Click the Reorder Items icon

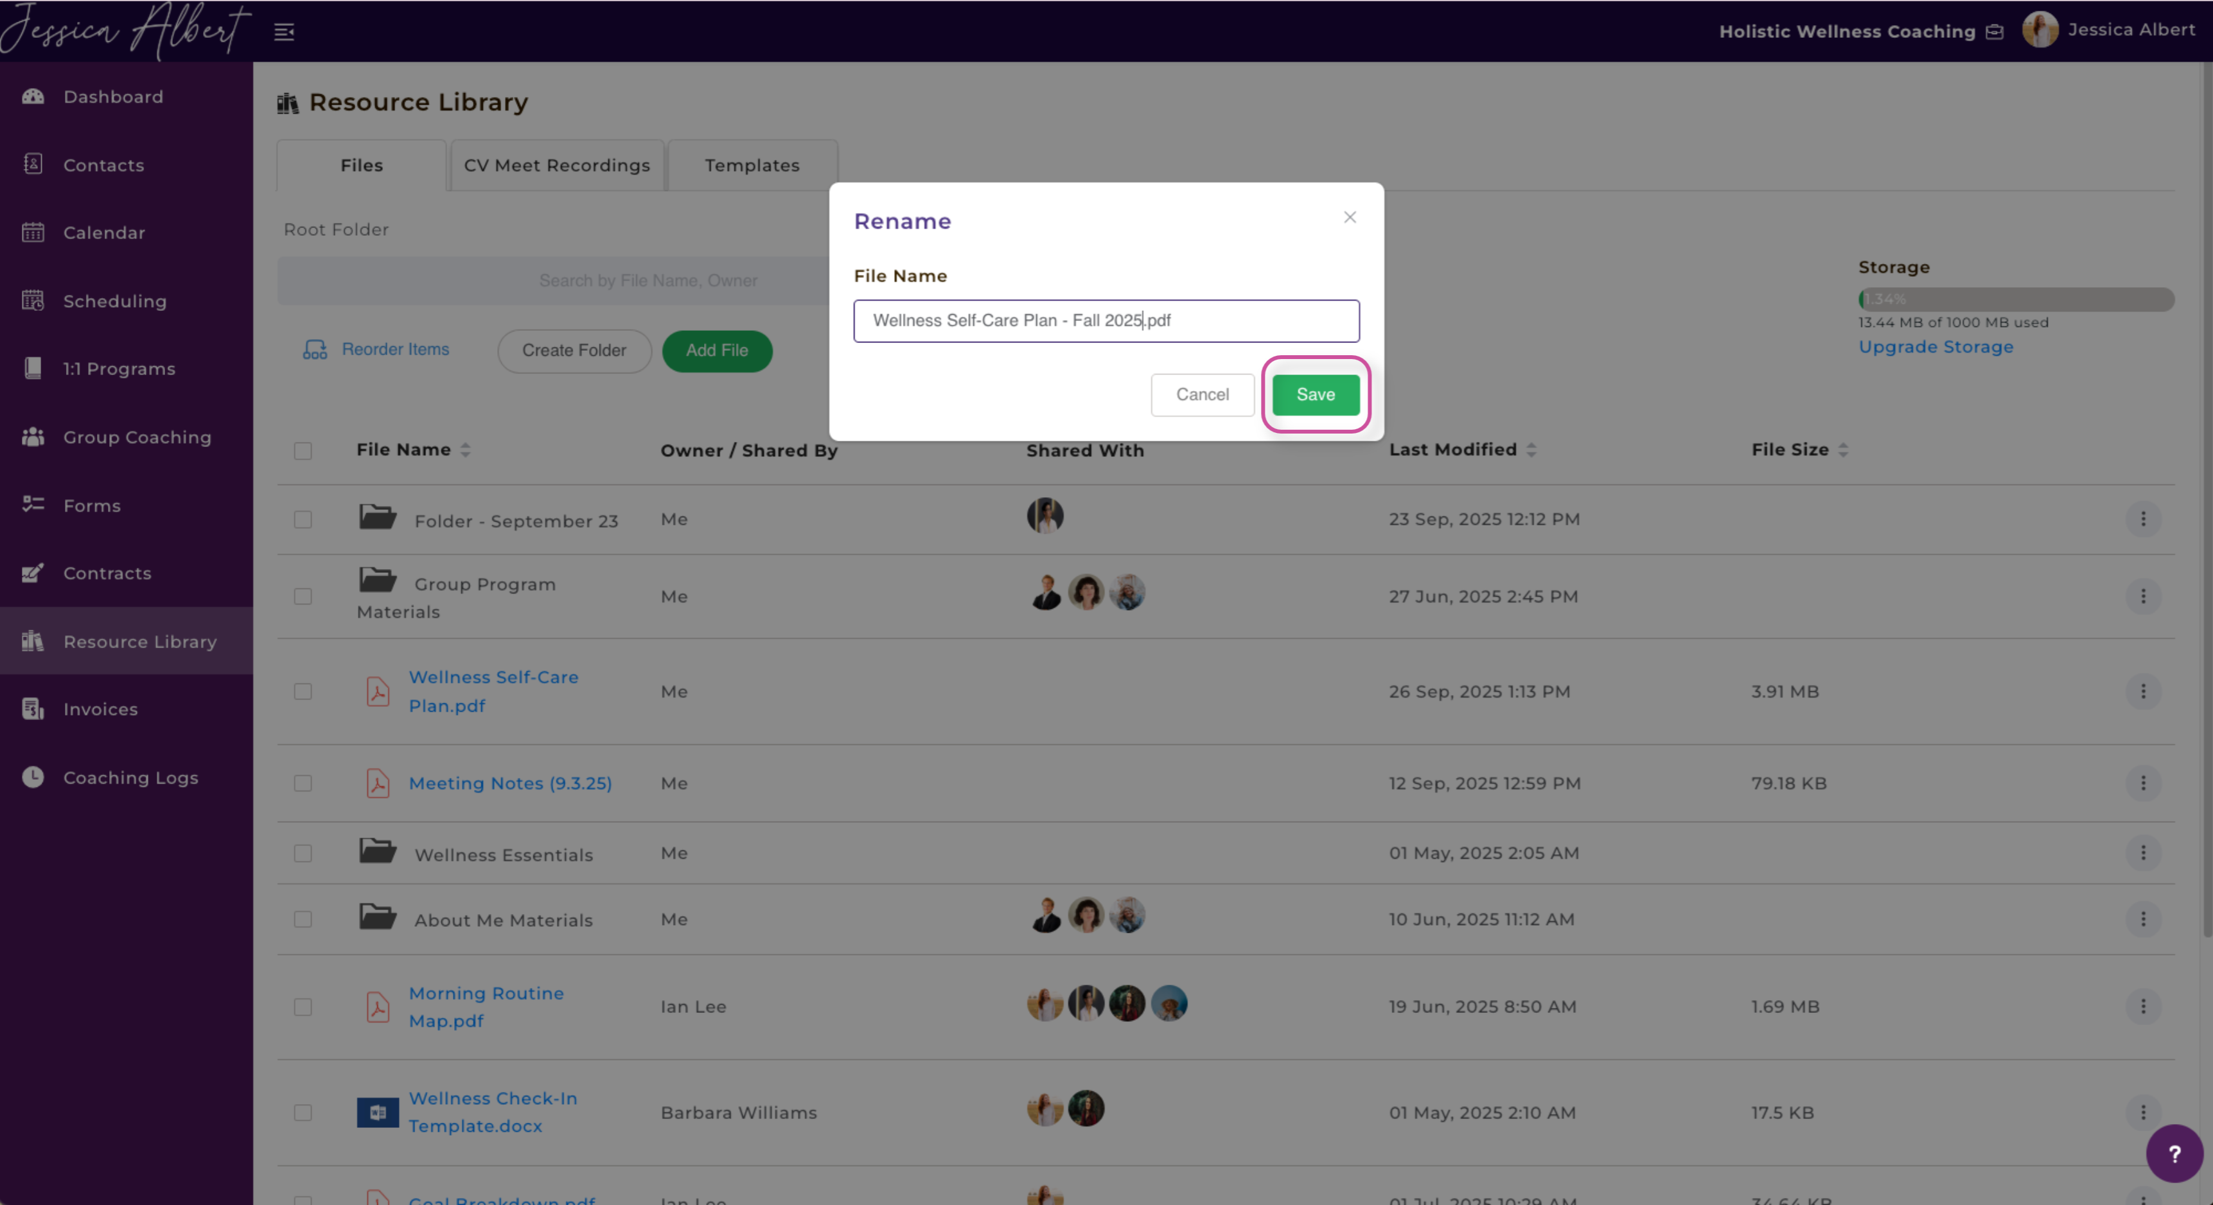[314, 349]
